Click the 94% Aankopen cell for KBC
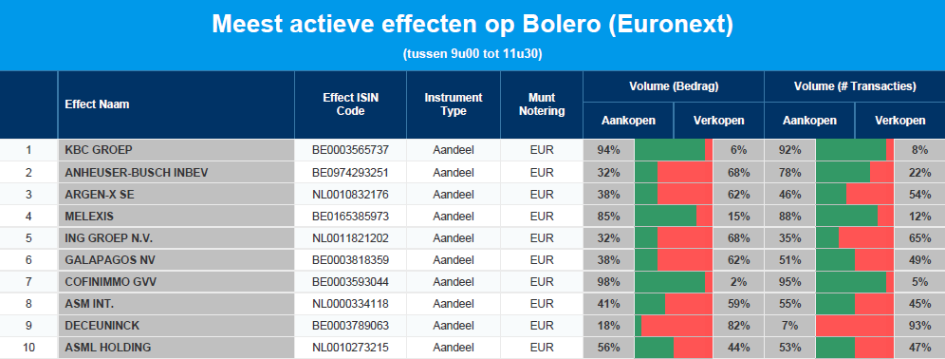This screenshot has height=359, width=945. point(609,150)
